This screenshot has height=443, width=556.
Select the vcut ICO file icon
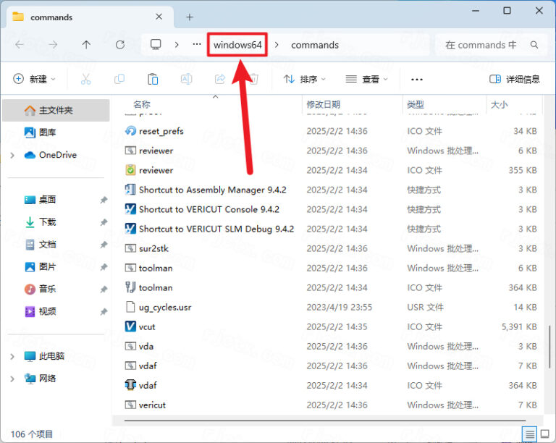coord(130,326)
